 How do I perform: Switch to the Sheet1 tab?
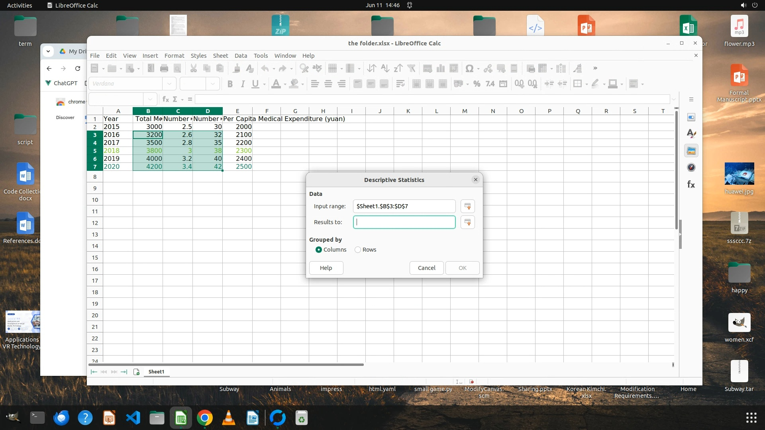pyautogui.click(x=156, y=372)
